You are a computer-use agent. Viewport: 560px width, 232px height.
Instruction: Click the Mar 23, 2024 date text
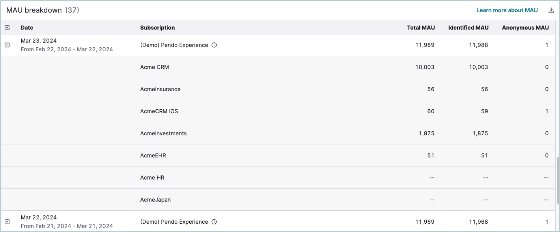click(x=39, y=41)
